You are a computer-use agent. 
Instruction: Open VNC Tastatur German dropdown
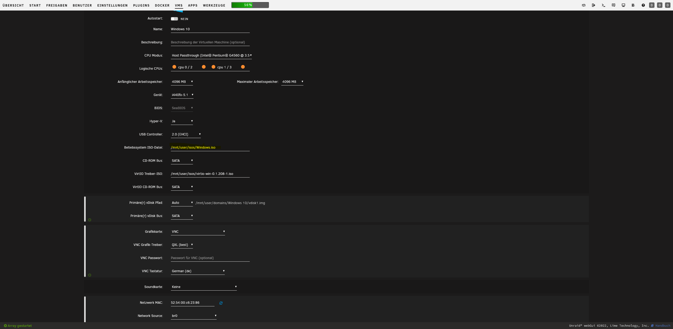tap(198, 271)
